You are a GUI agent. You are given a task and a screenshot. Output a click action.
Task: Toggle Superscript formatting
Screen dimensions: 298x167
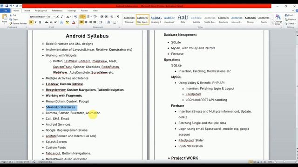point(55,22)
